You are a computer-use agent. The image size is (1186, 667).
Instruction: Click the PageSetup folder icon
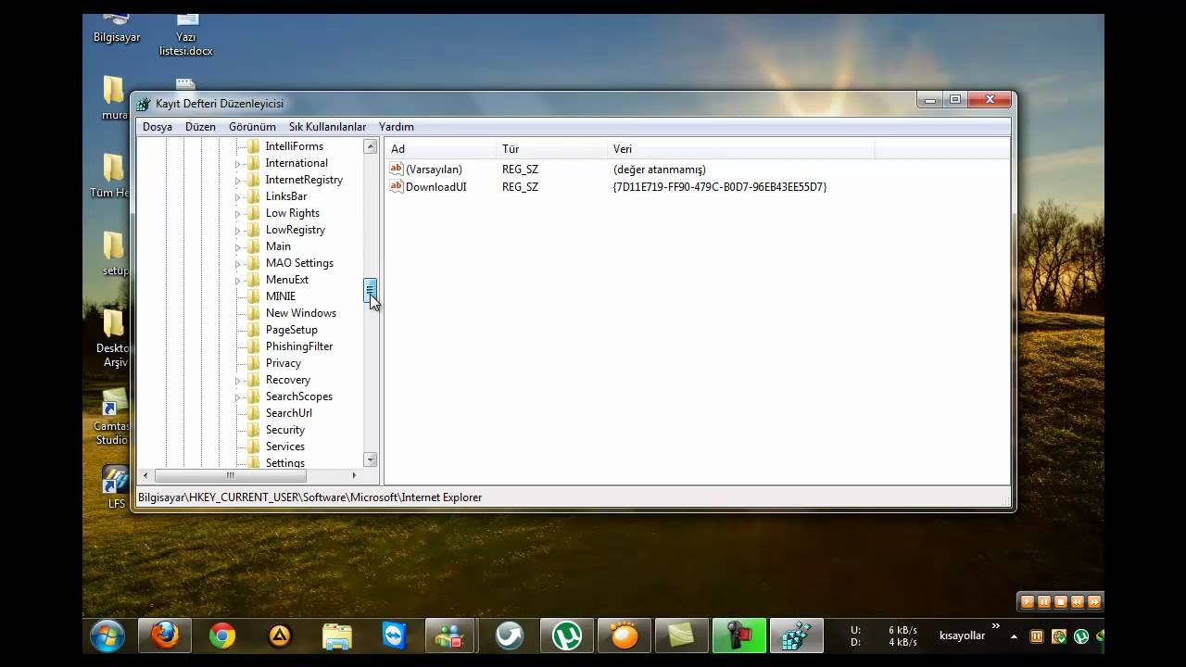coord(253,330)
